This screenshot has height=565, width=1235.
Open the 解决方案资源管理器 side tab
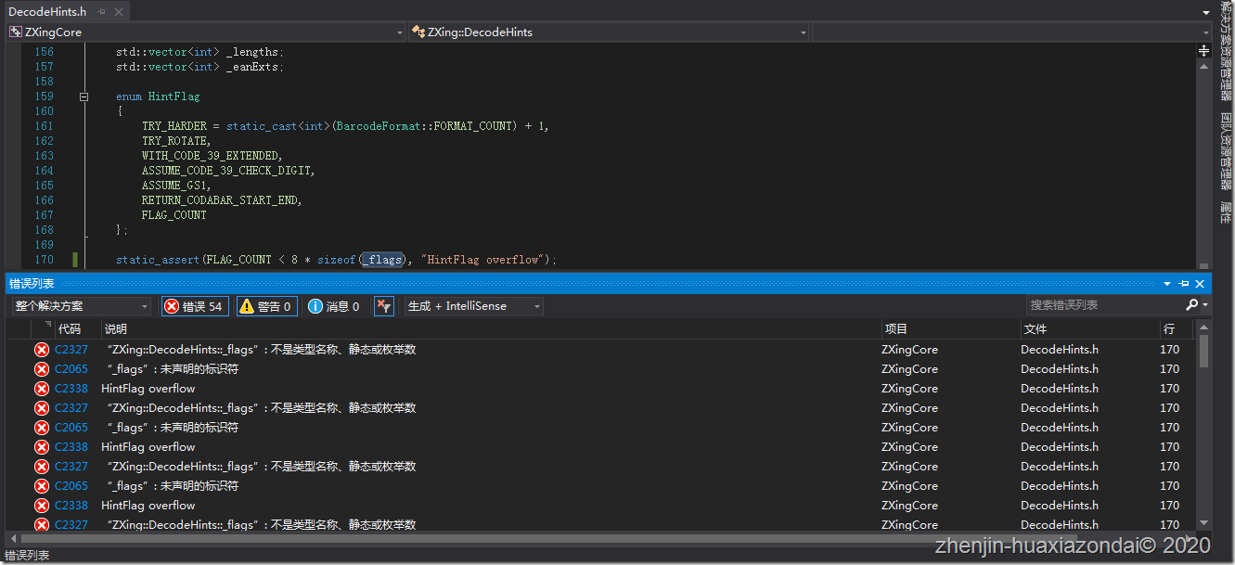point(1227,50)
